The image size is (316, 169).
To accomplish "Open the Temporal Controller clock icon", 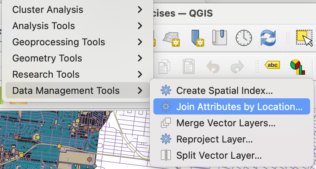I will 243,37.
